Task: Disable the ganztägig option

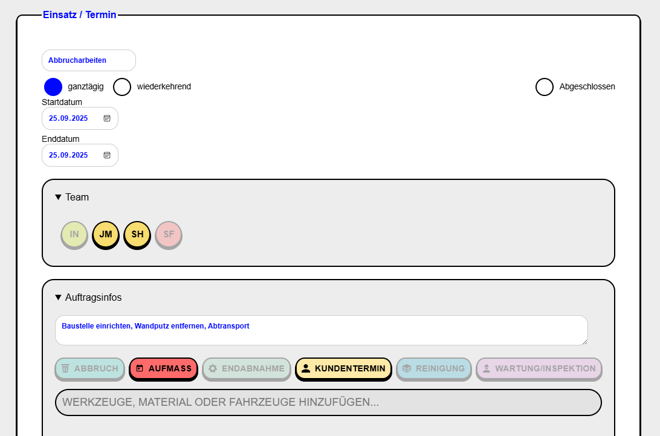Action: pyautogui.click(x=53, y=87)
